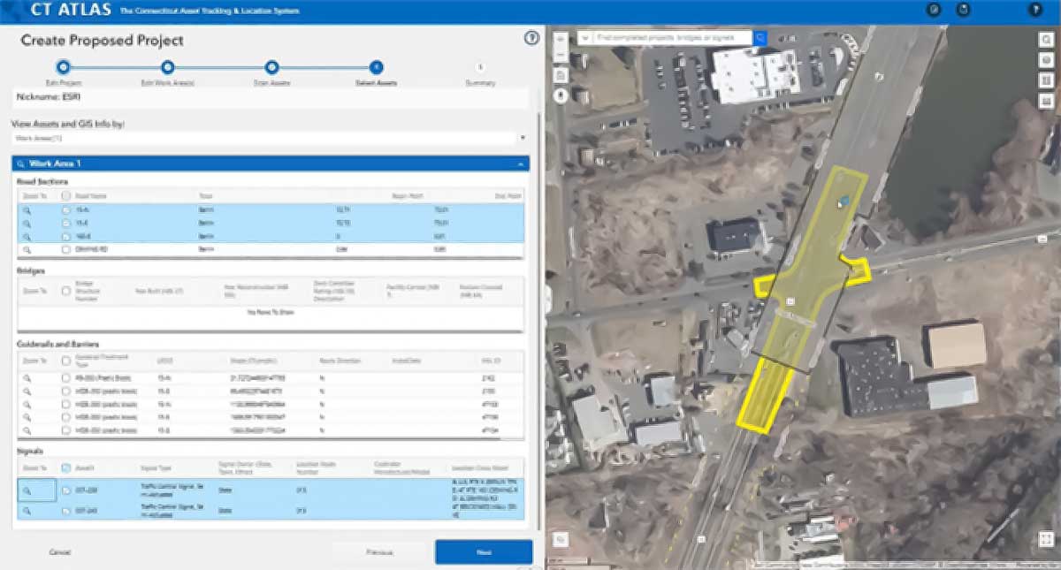This screenshot has width=1061, height=570.
Task: Click the Next button
Action: [x=483, y=551]
